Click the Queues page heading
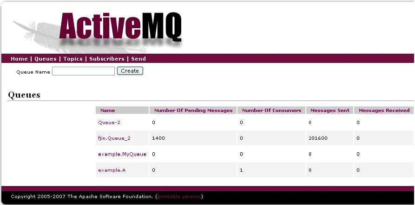Viewport: 415px width, 205px height. (x=24, y=95)
